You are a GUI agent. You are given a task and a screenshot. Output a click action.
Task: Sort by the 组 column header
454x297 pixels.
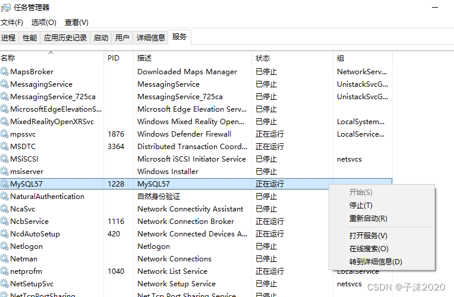coord(363,58)
